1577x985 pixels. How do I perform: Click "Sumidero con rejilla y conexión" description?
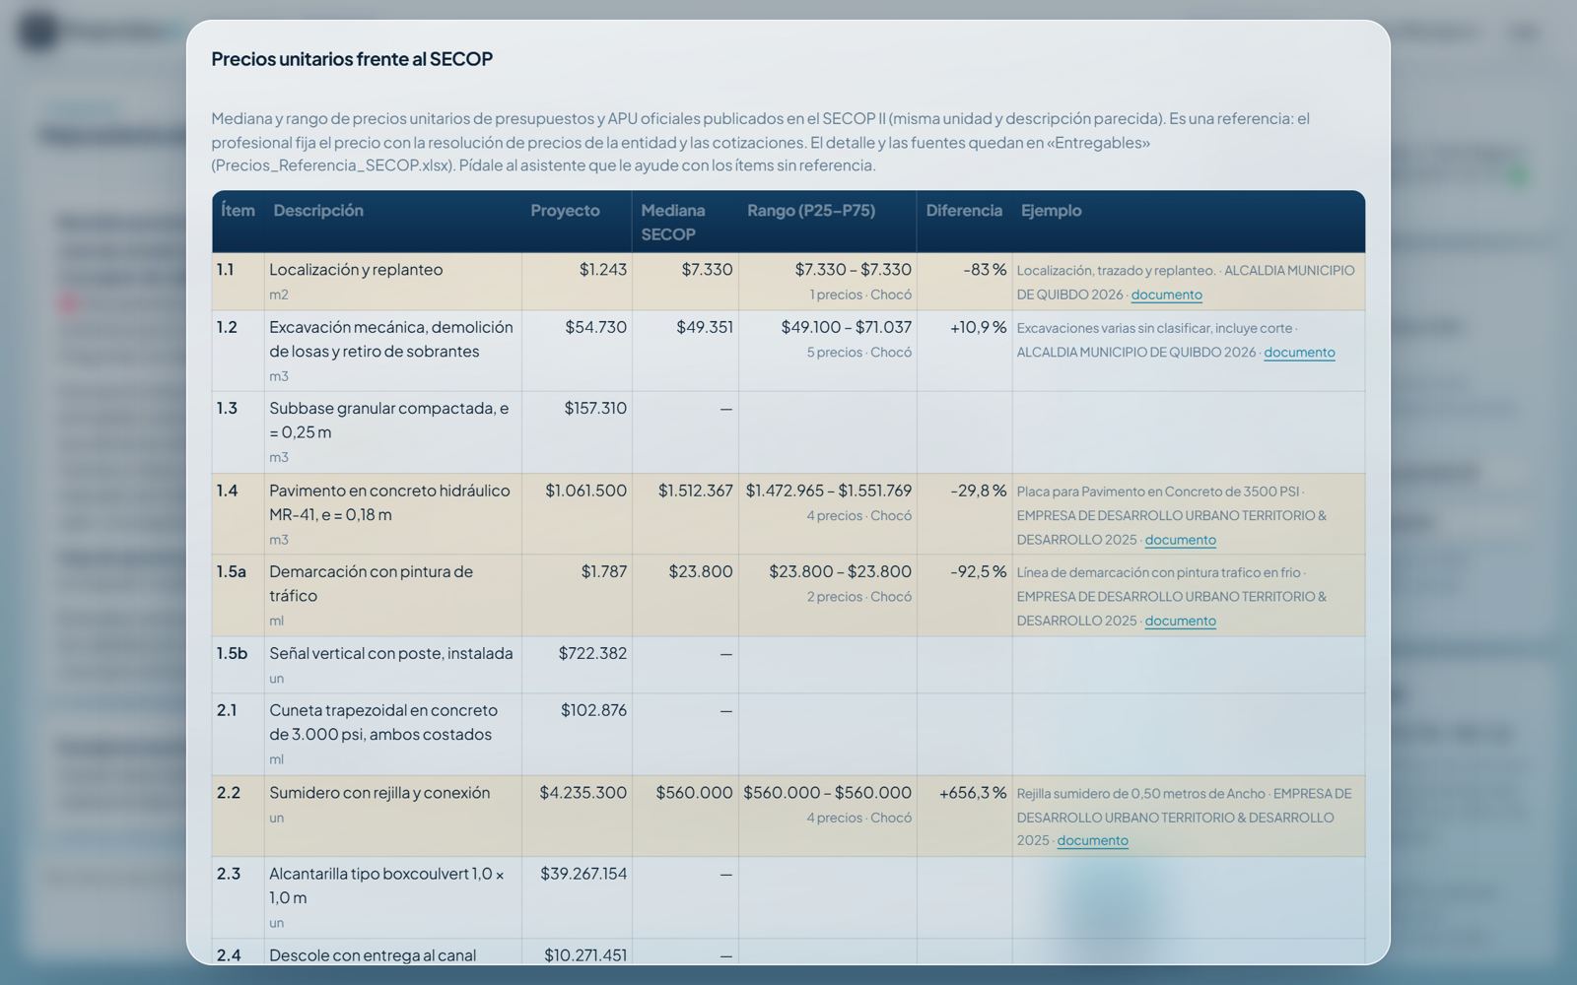coord(379,792)
